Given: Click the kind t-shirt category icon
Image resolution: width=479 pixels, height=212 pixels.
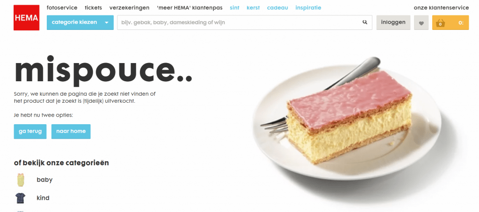Looking at the screenshot, I should point(21,198).
